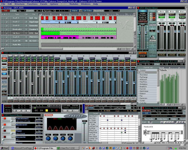Click the Feedback knob on the Phaser plugin
Image resolution: width=188 pixels, height=150 pixels.
point(48,138)
